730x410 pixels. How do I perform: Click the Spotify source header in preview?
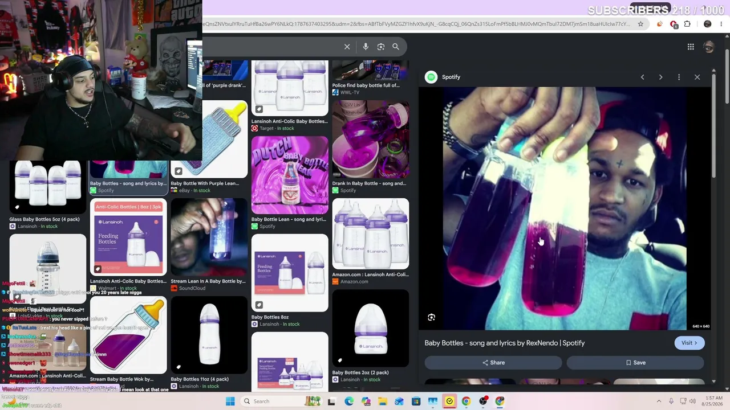coord(443,77)
